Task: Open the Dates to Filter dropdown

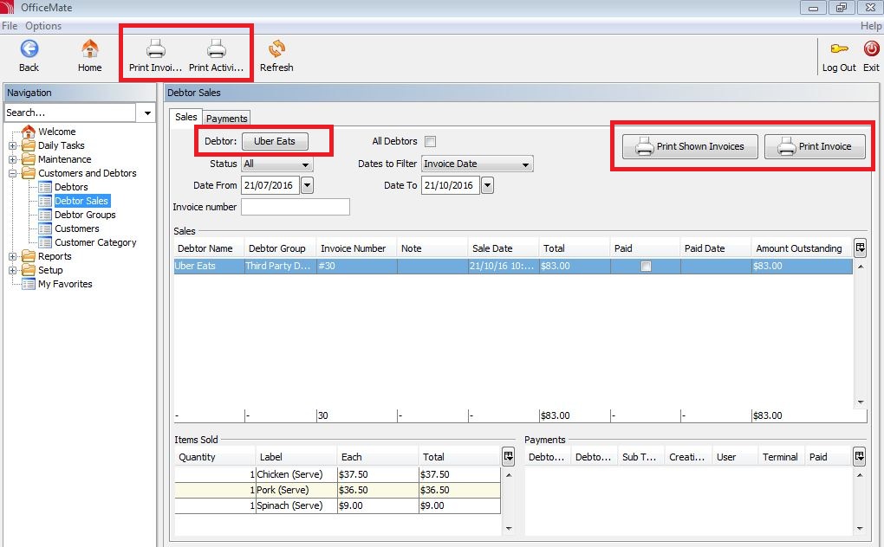Action: 477,164
